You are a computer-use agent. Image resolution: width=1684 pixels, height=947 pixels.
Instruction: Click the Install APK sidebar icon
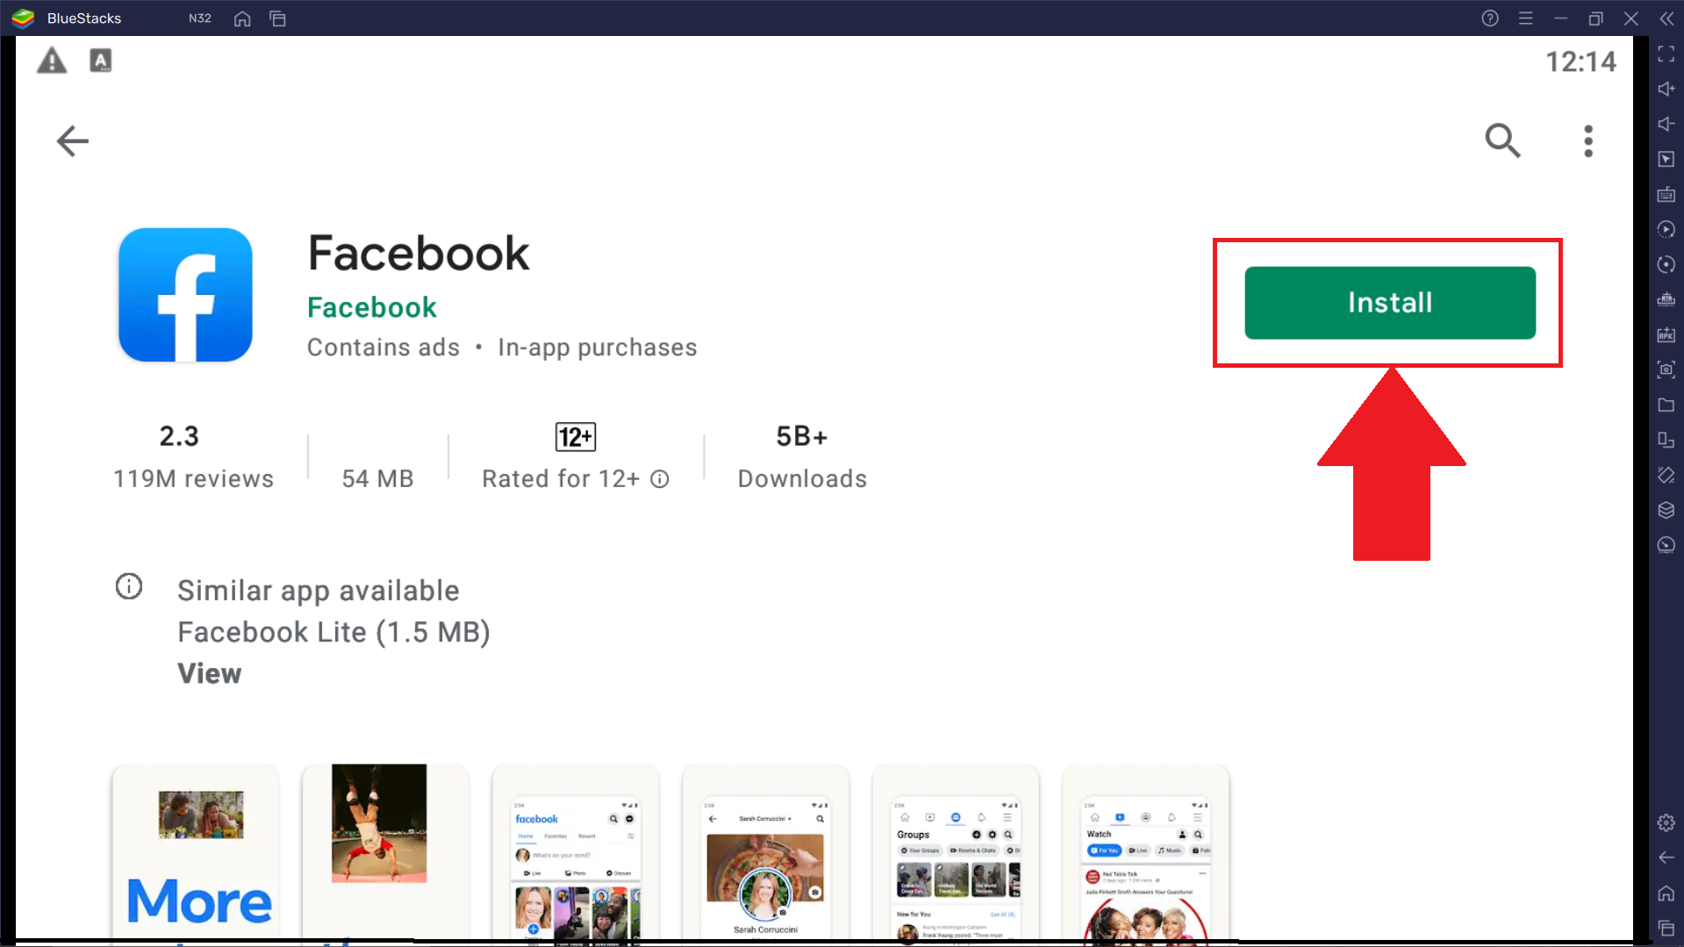(x=1666, y=334)
